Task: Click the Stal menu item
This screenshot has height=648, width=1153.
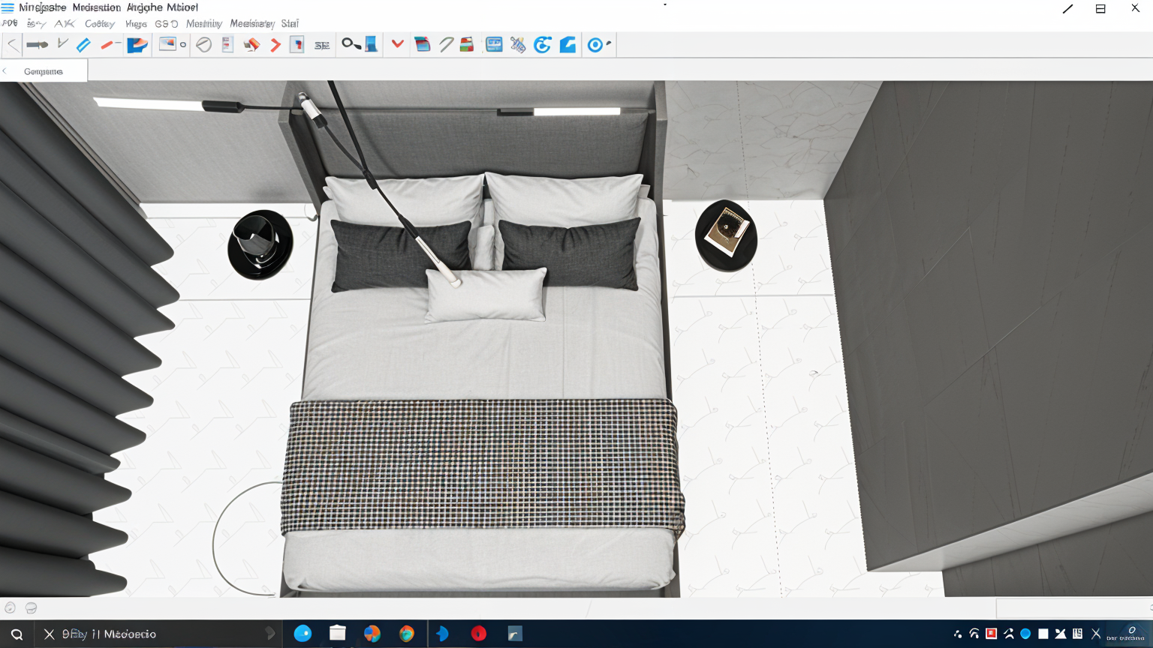Action: tap(290, 24)
